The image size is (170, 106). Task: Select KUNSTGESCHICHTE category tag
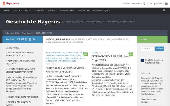(x=54, y=58)
